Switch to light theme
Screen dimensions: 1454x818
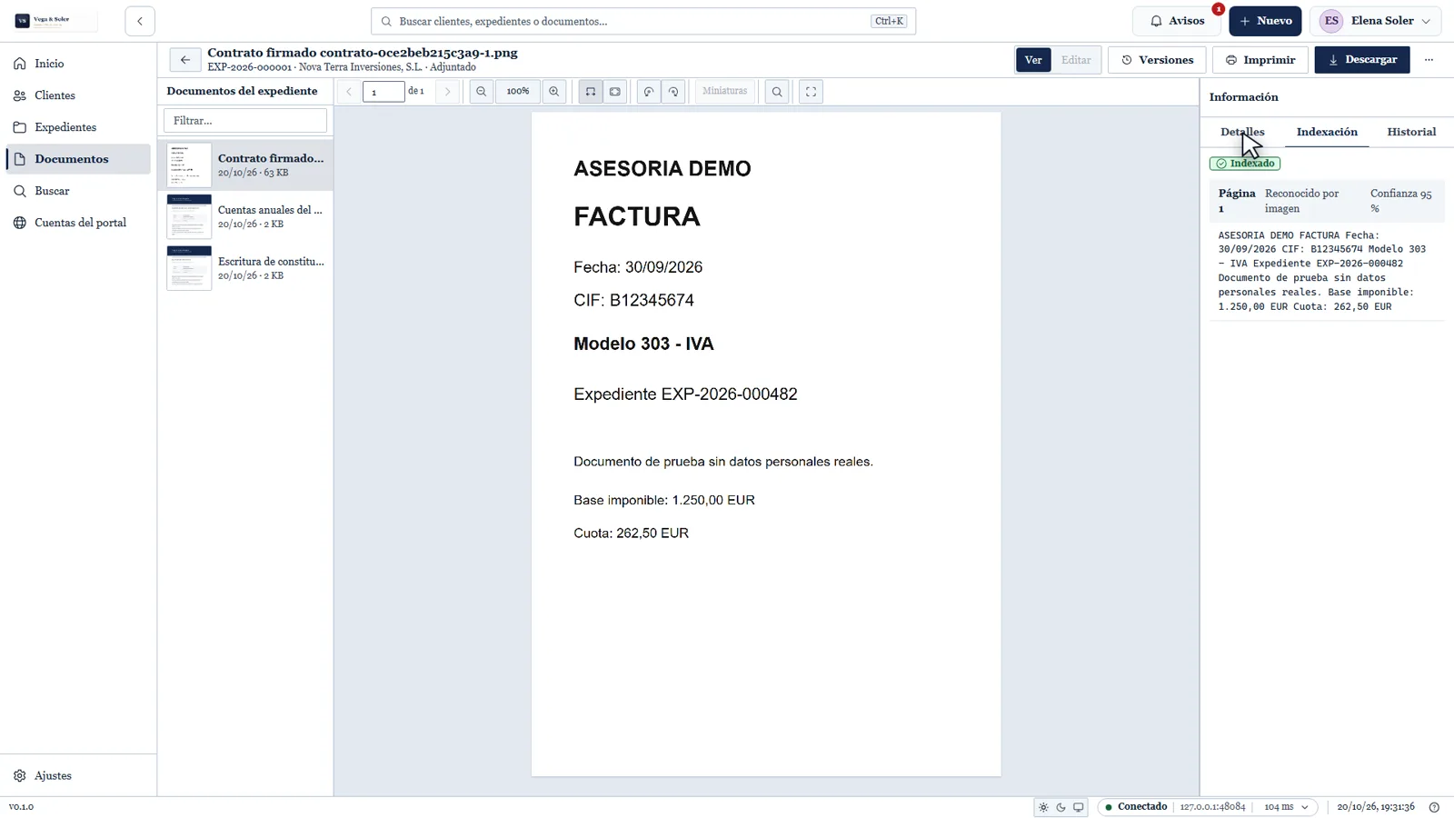click(x=1043, y=807)
